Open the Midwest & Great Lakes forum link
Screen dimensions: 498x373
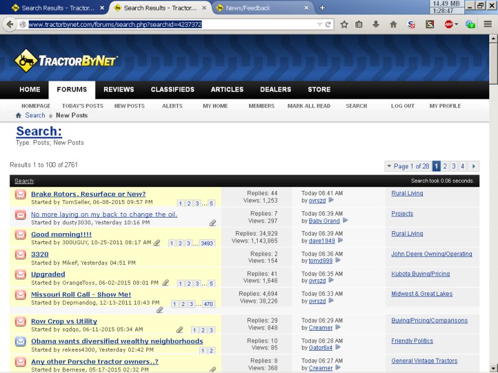[422, 293]
